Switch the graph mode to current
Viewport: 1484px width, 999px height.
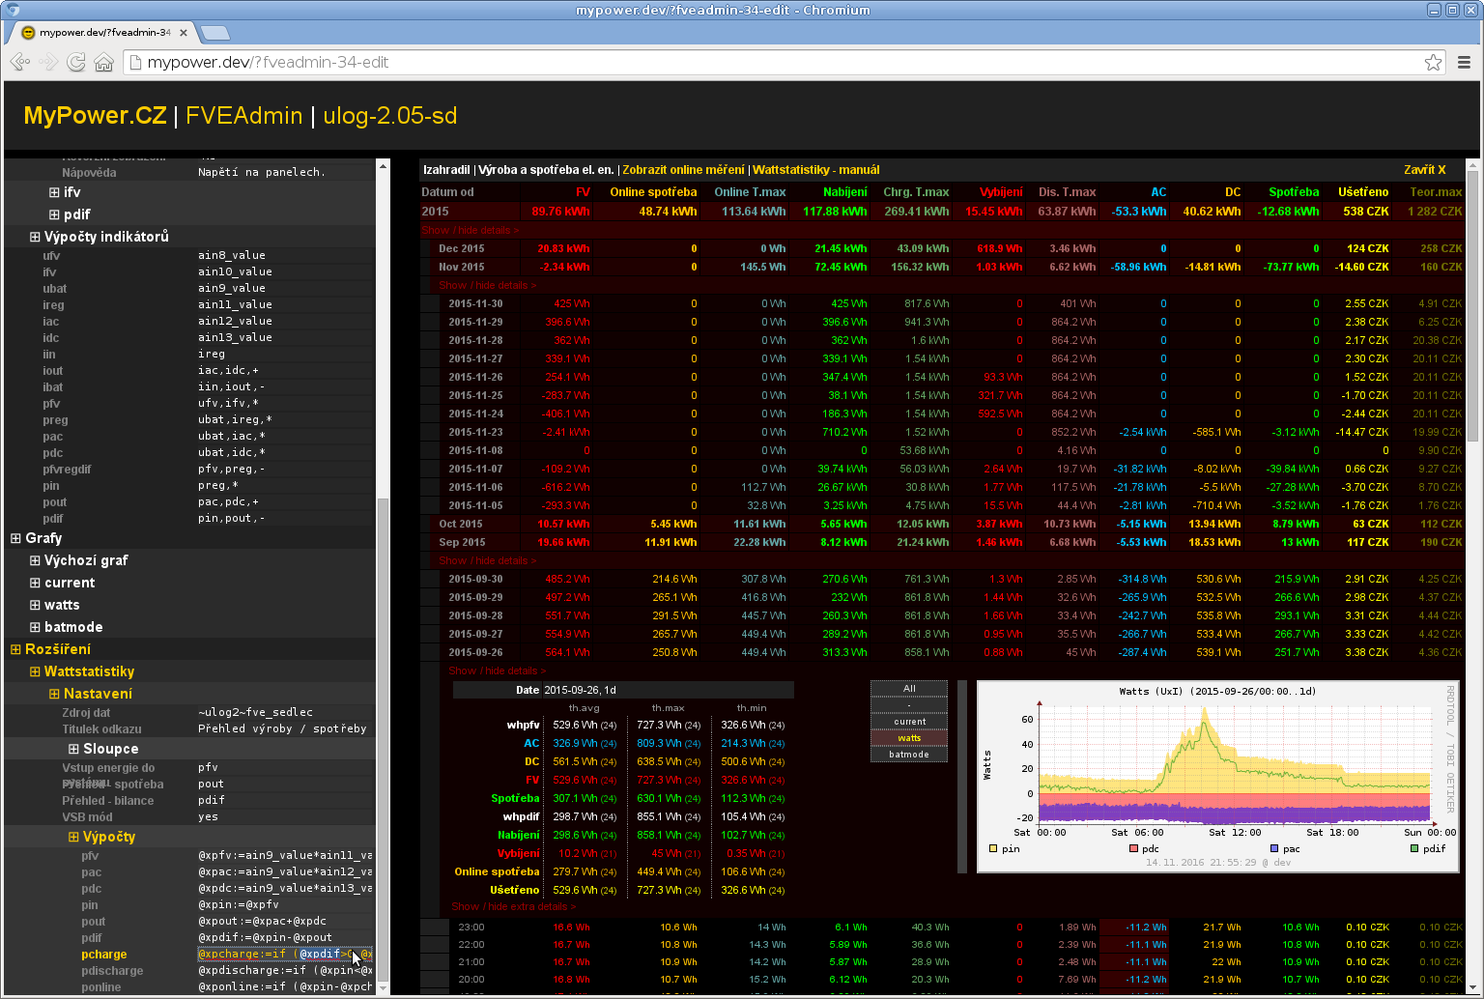[909, 722]
